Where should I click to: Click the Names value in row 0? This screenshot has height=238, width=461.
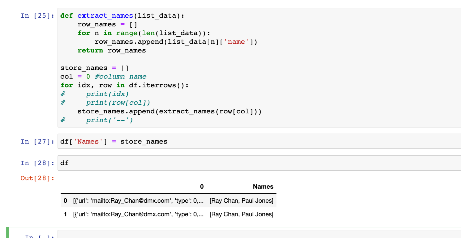241,201
